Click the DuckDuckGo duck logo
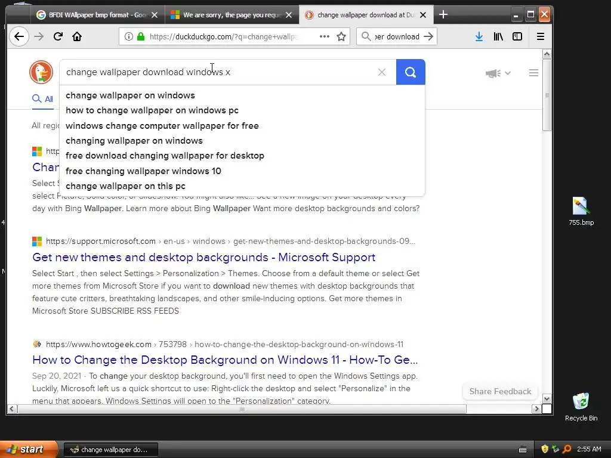This screenshot has width=611, height=458. [41, 72]
